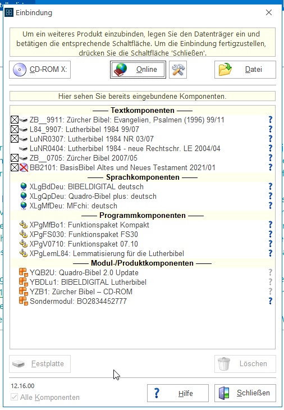The width and height of the screenshot is (284, 410).
Task: Click drive icon of ZB__9911 row
Action: click(24, 120)
